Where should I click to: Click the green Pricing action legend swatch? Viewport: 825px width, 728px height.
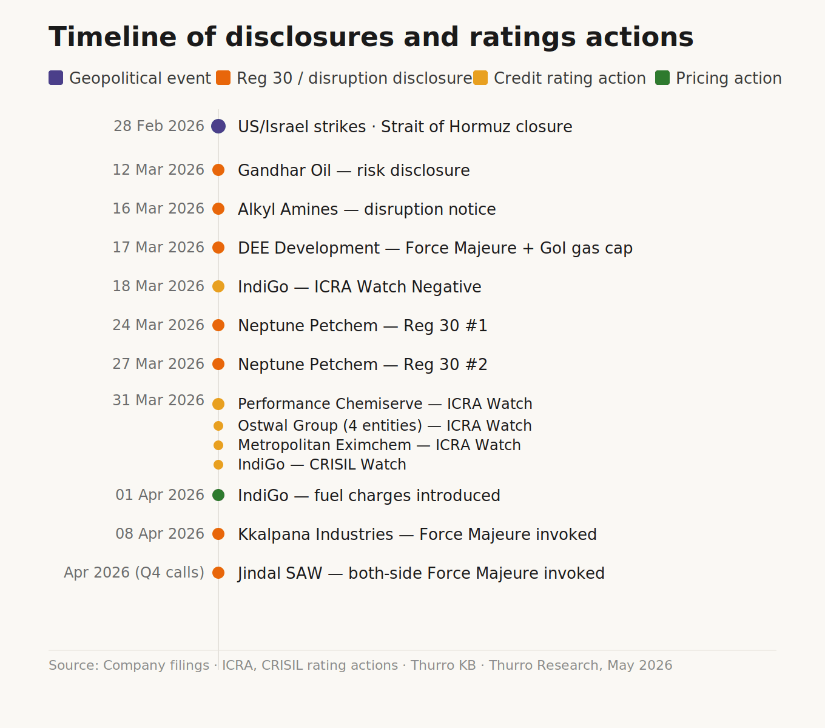click(x=662, y=78)
